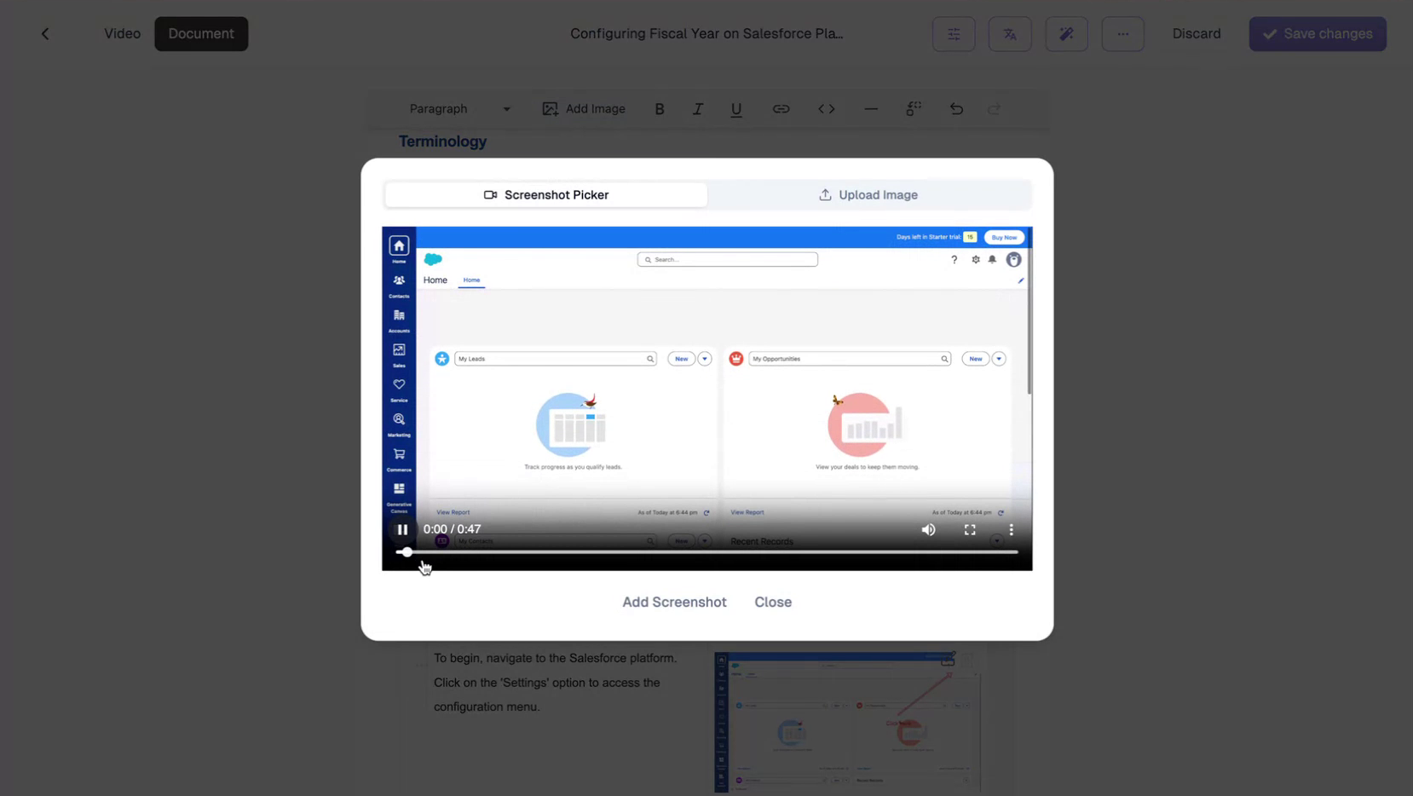1413x796 pixels.
Task: Click the settings sliders icon in the header
Action: click(x=953, y=34)
